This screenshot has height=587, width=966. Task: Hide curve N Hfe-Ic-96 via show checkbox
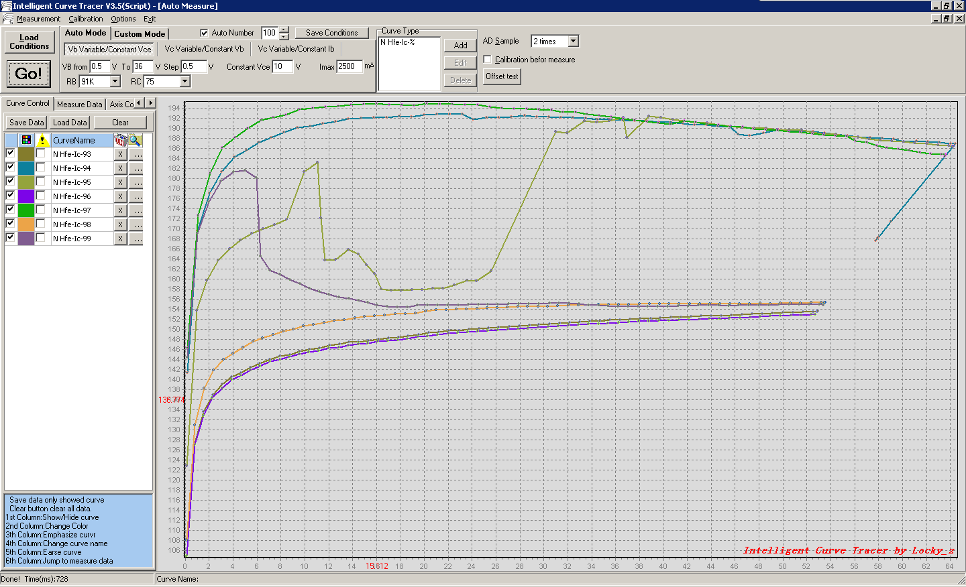pos(10,195)
